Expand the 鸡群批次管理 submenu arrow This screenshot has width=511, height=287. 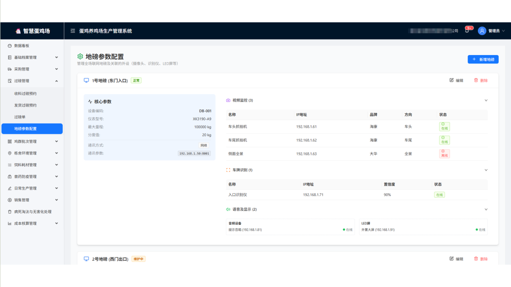coord(56,142)
